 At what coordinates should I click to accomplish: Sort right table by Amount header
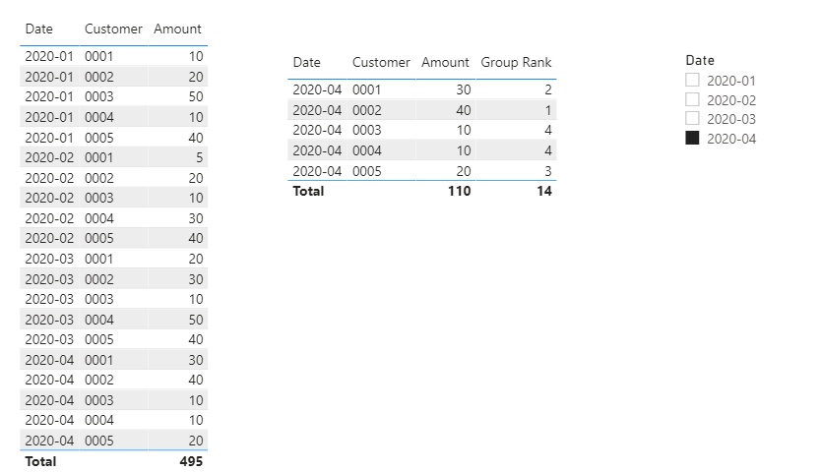[446, 62]
